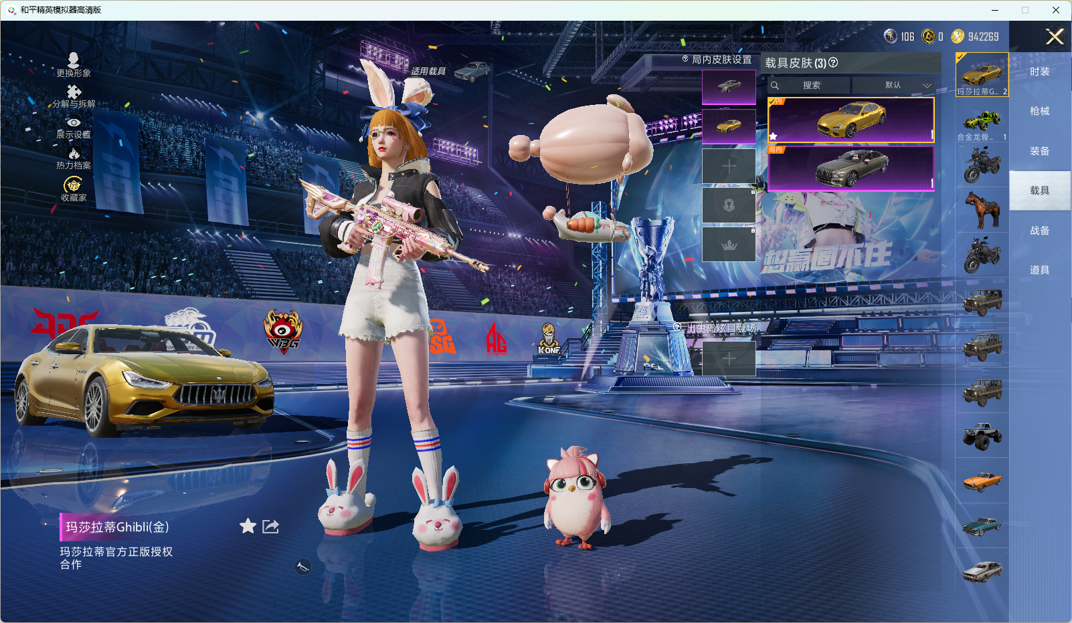The width and height of the screenshot is (1072, 623).
Task: Click the 玛莎拉蒂官方正版授权合作 description text
Action: point(116,557)
